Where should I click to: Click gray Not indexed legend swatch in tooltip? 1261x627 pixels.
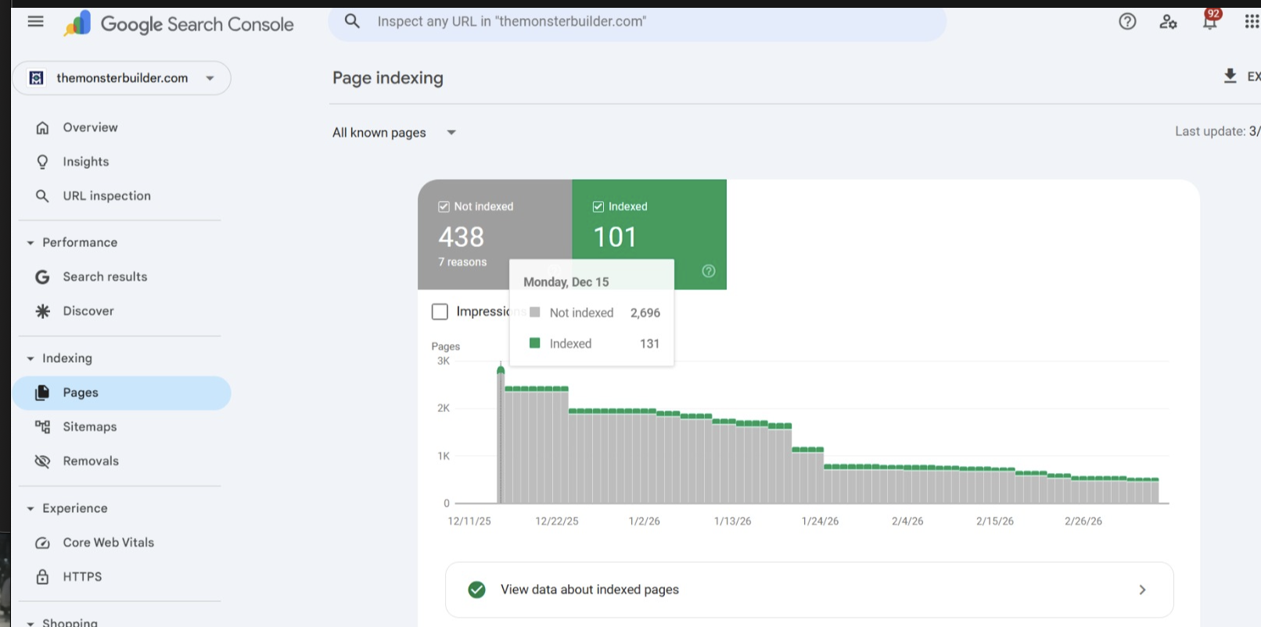pyautogui.click(x=535, y=312)
